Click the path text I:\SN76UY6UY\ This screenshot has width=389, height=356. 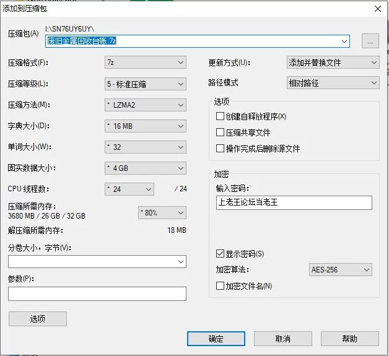70,29
